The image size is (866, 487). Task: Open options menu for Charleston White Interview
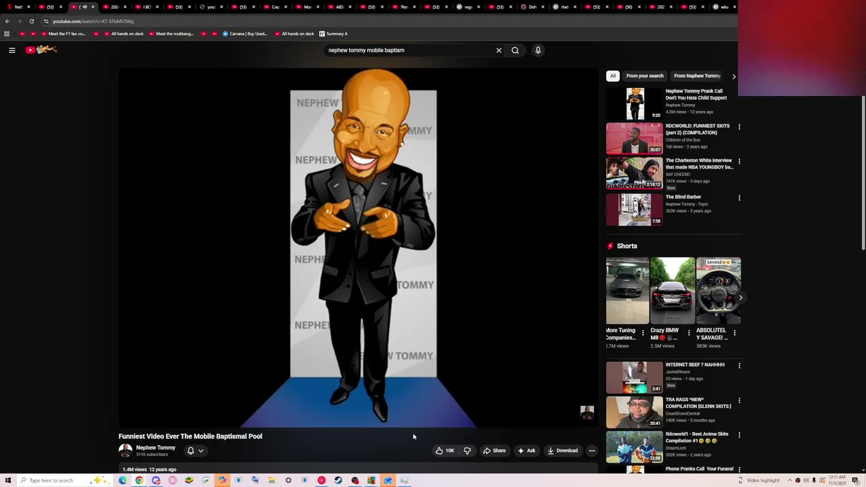coord(739,161)
